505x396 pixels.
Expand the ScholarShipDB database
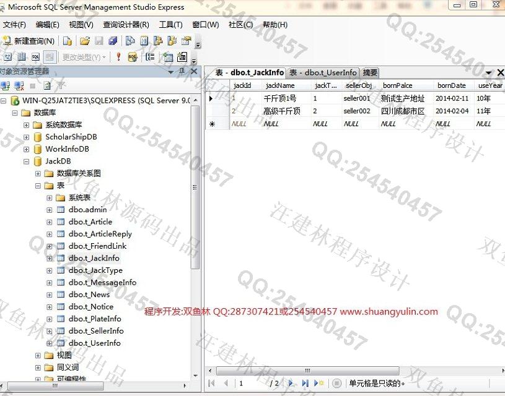(x=27, y=137)
